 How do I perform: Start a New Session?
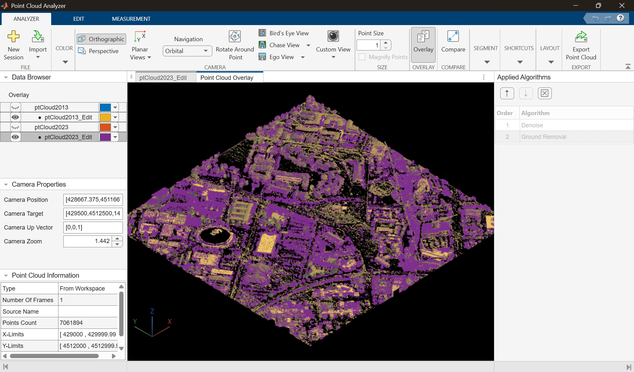pyautogui.click(x=14, y=45)
